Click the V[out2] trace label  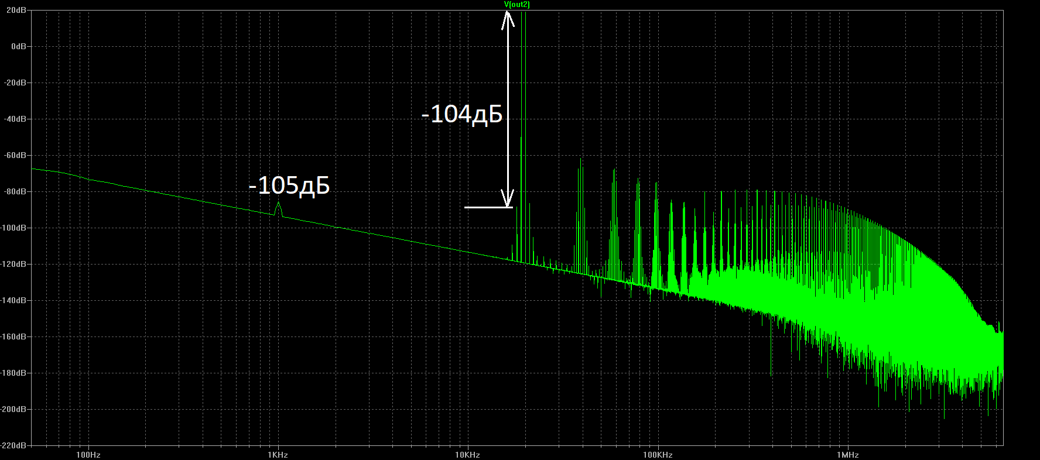click(517, 5)
